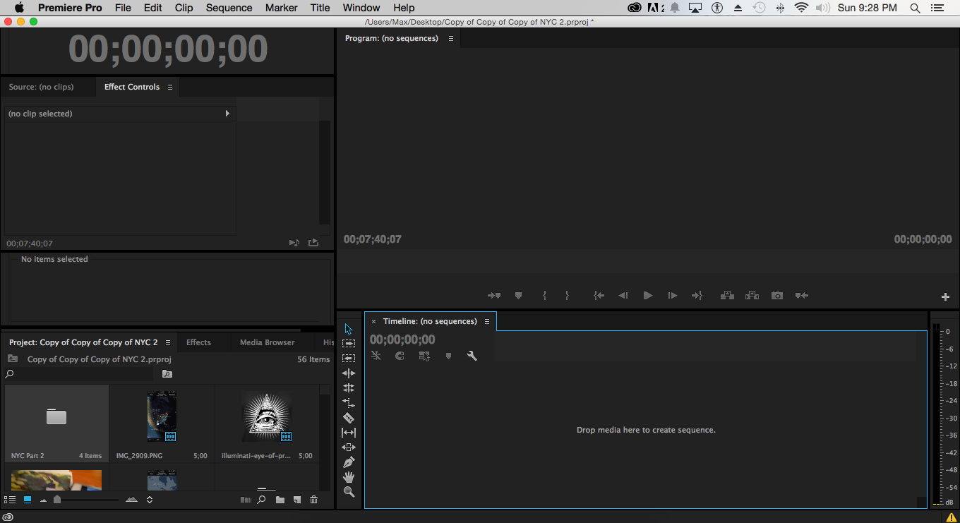The width and height of the screenshot is (960, 523).
Task: Step back one frame in Program monitor
Action: coord(623,296)
